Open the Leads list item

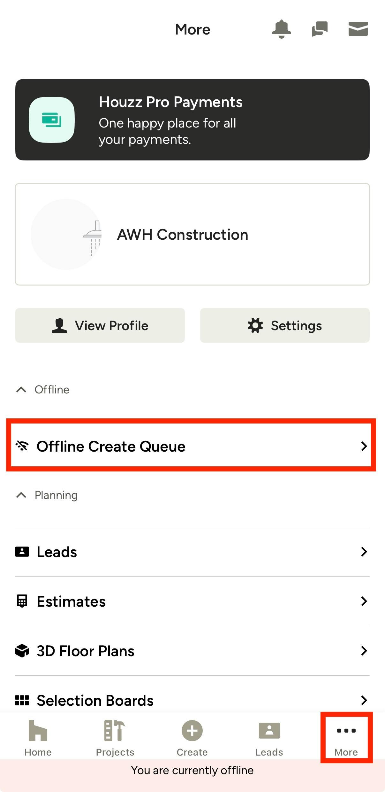[192, 552]
